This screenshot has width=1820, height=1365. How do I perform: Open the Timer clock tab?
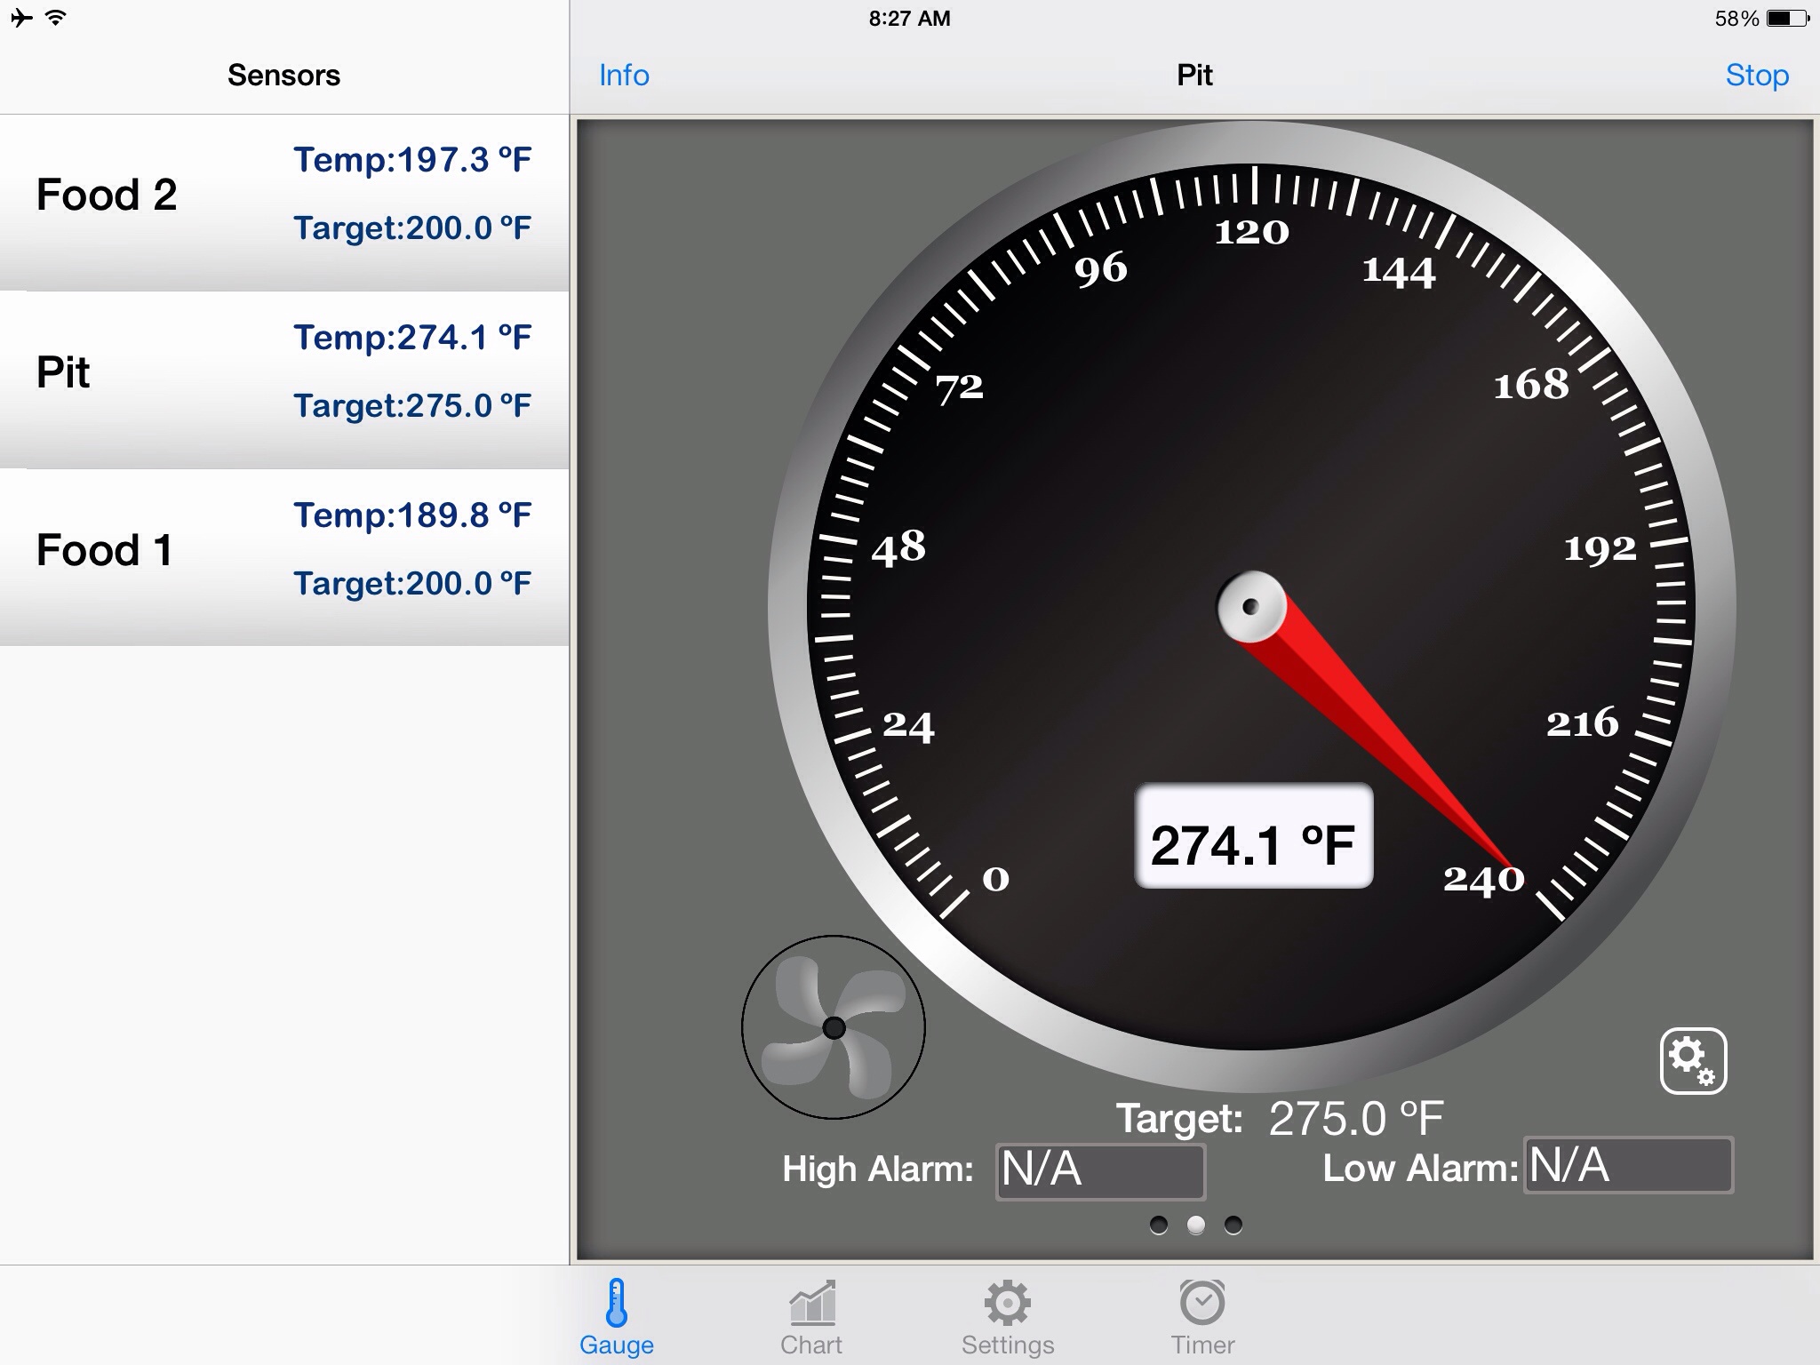(1202, 1304)
